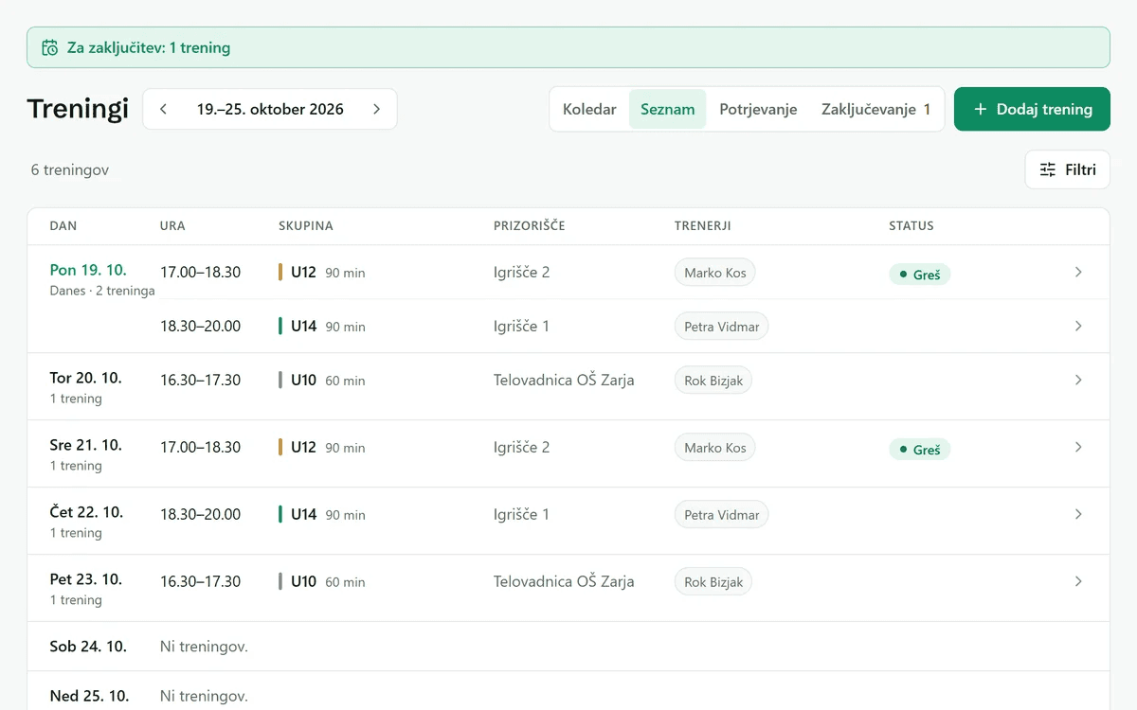Open the Filtri button

[x=1068, y=169]
